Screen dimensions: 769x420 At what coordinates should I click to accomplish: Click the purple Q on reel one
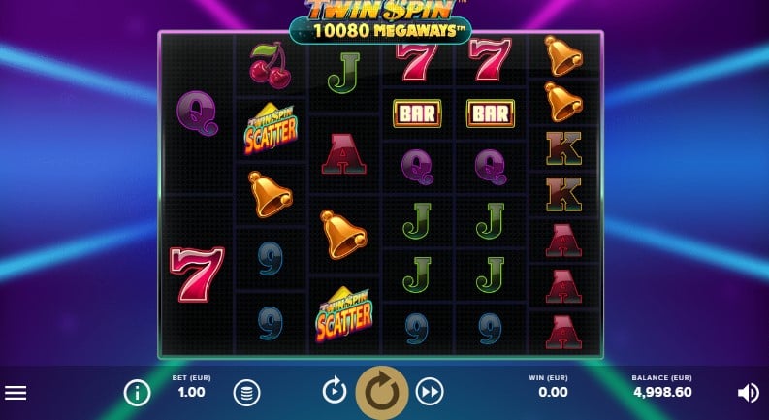197,113
